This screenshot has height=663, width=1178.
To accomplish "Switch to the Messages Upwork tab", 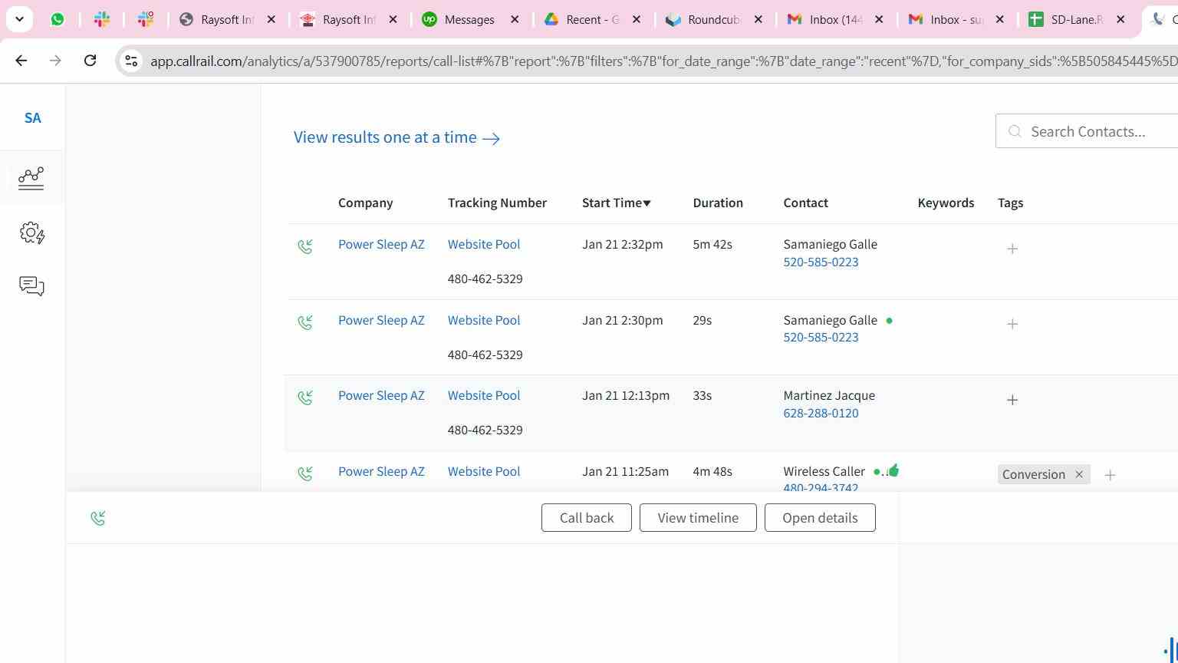I will click(x=469, y=19).
